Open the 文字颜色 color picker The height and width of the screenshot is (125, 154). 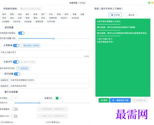pos(14,98)
